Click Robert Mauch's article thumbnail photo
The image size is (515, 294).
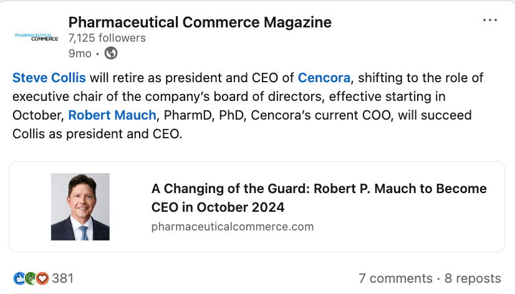[80, 207]
